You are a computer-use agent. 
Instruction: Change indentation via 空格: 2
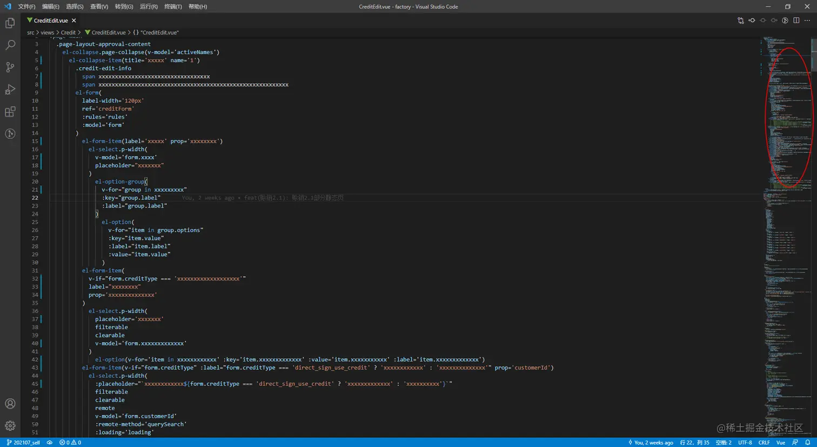pos(724,443)
